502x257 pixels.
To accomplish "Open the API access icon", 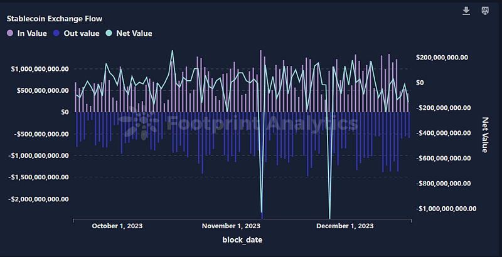I will (x=485, y=11).
